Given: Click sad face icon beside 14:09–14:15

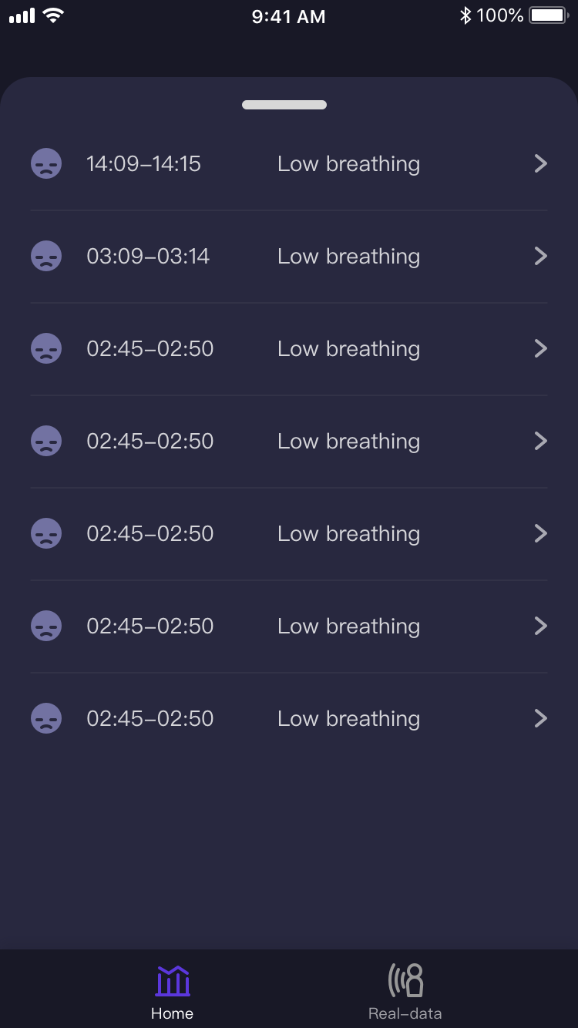Looking at the screenshot, I should tap(46, 163).
